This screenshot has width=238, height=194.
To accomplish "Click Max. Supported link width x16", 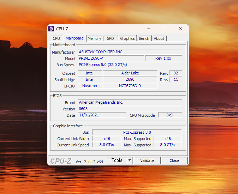I will click(x=168, y=139).
